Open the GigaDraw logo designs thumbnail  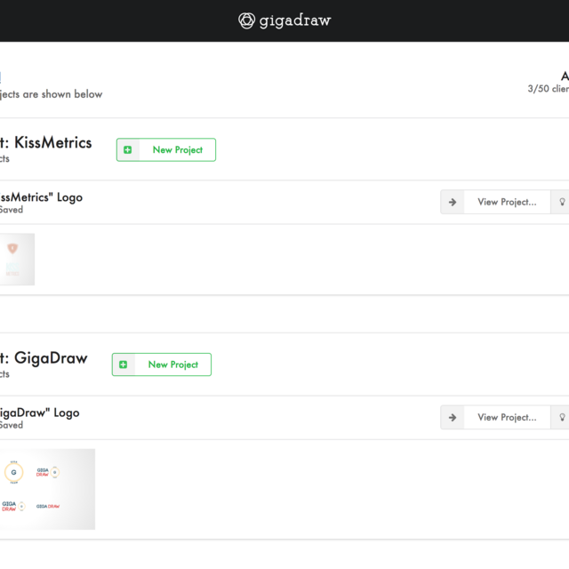(47, 489)
